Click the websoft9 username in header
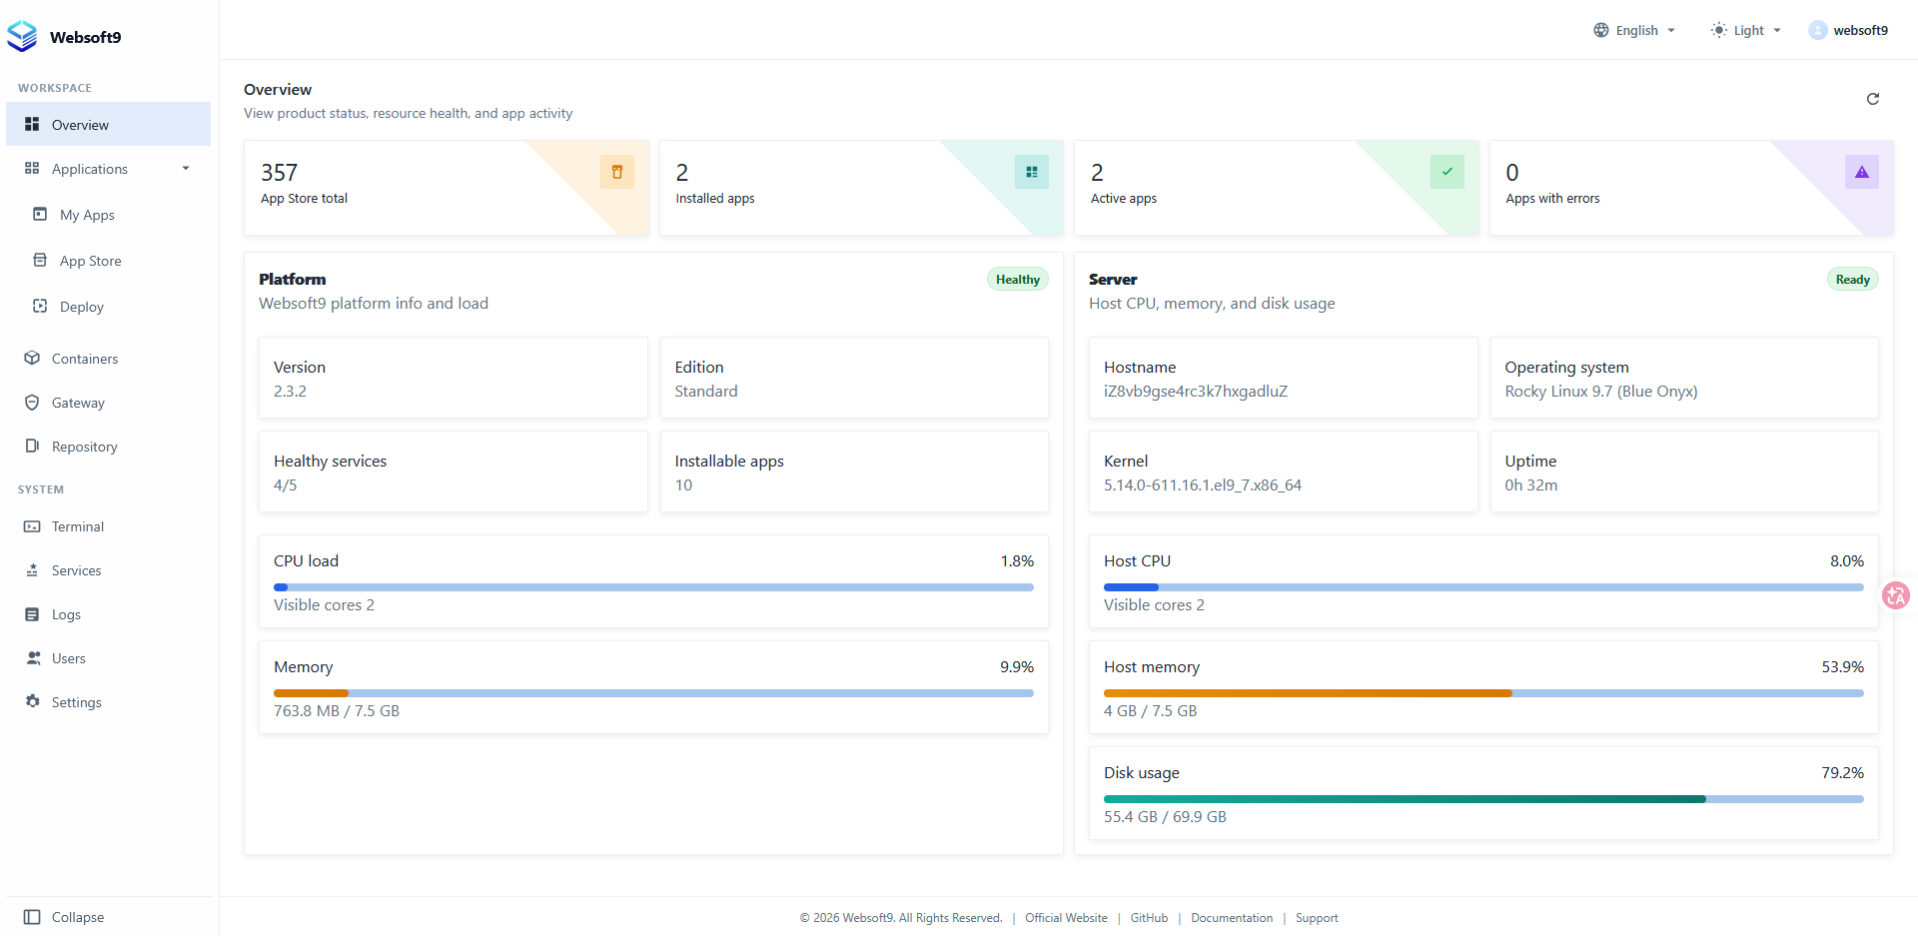This screenshot has height=936, width=1918. pos(1860,30)
